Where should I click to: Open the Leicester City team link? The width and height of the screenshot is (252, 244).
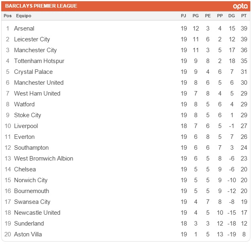click(x=32, y=39)
